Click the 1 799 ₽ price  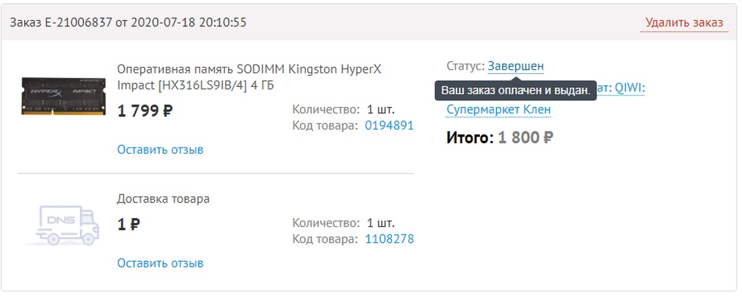(x=145, y=111)
